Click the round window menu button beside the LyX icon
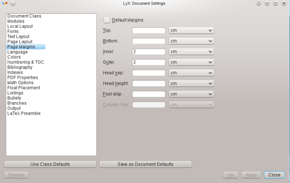 pos(13,3)
